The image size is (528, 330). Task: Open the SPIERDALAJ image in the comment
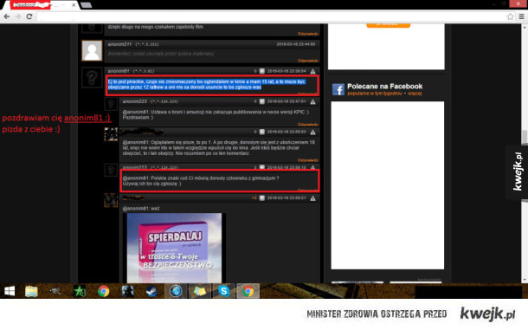pos(174,248)
